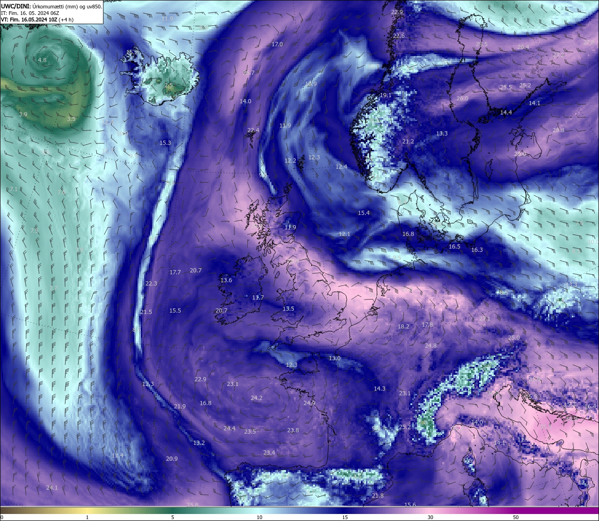Click the map value '3.5'
This screenshot has width=599, height=521.
pos(71,119)
